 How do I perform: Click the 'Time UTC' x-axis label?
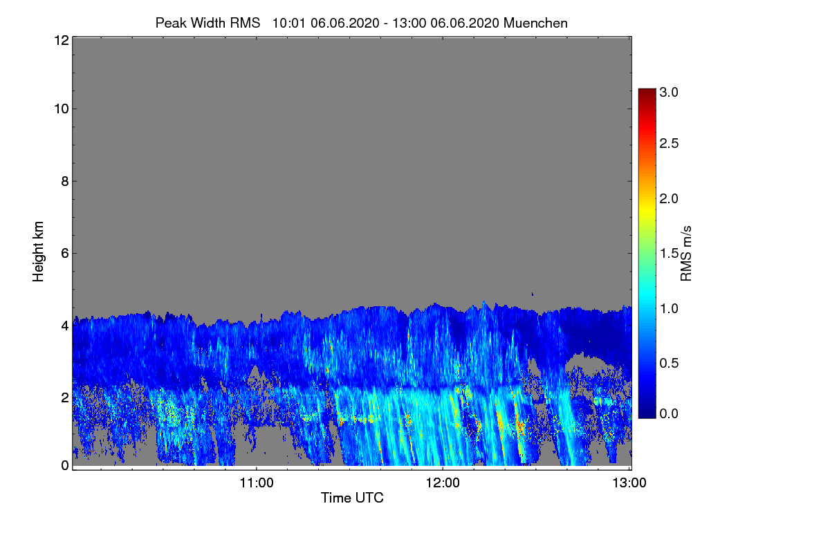(x=352, y=497)
